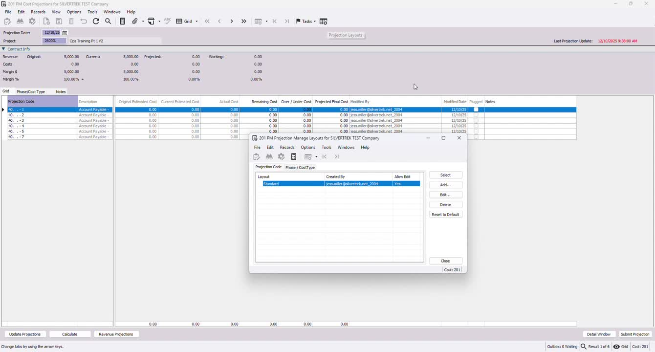
Task: Click binoculars icon in Manage Layouts dialog
Action: click(x=269, y=157)
